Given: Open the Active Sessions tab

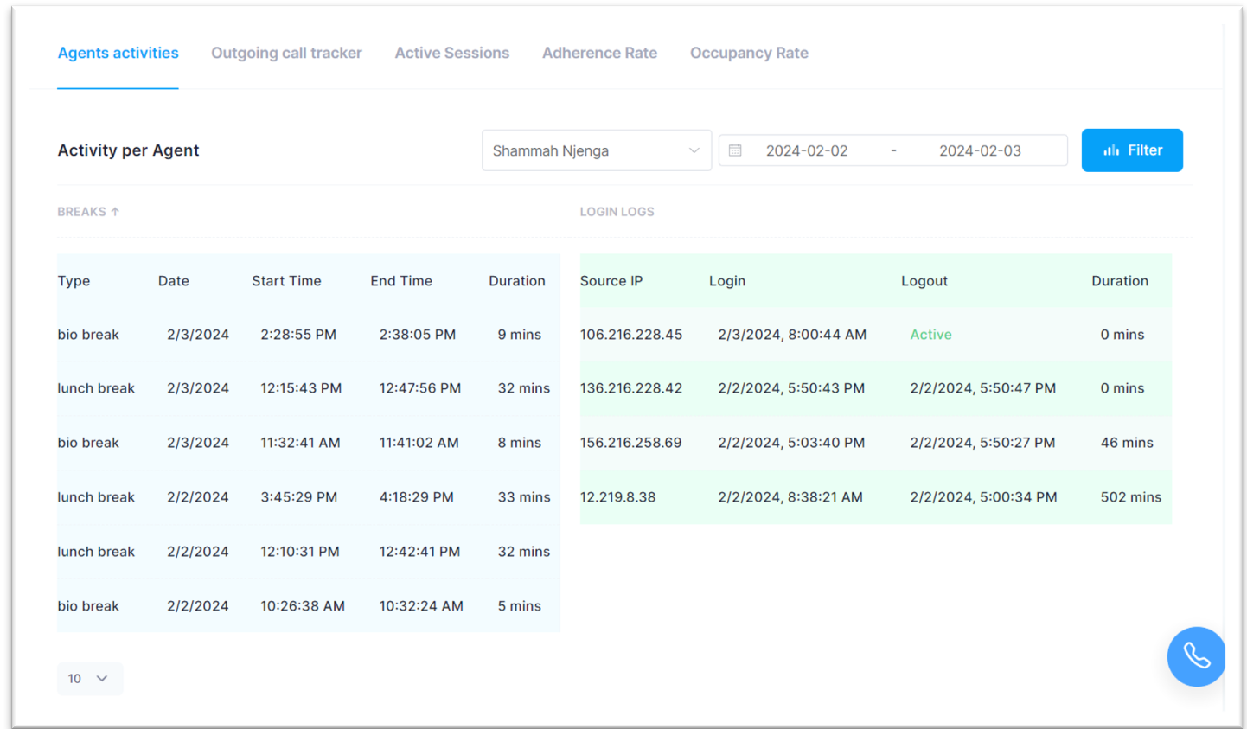Looking at the screenshot, I should [452, 54].
